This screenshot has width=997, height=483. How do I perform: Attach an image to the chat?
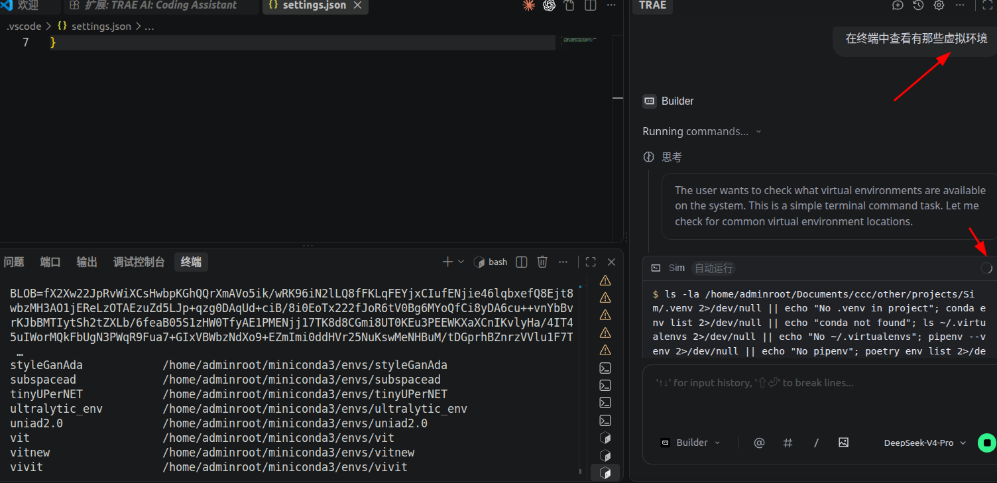pyautogui.click(x=843, y=443)
